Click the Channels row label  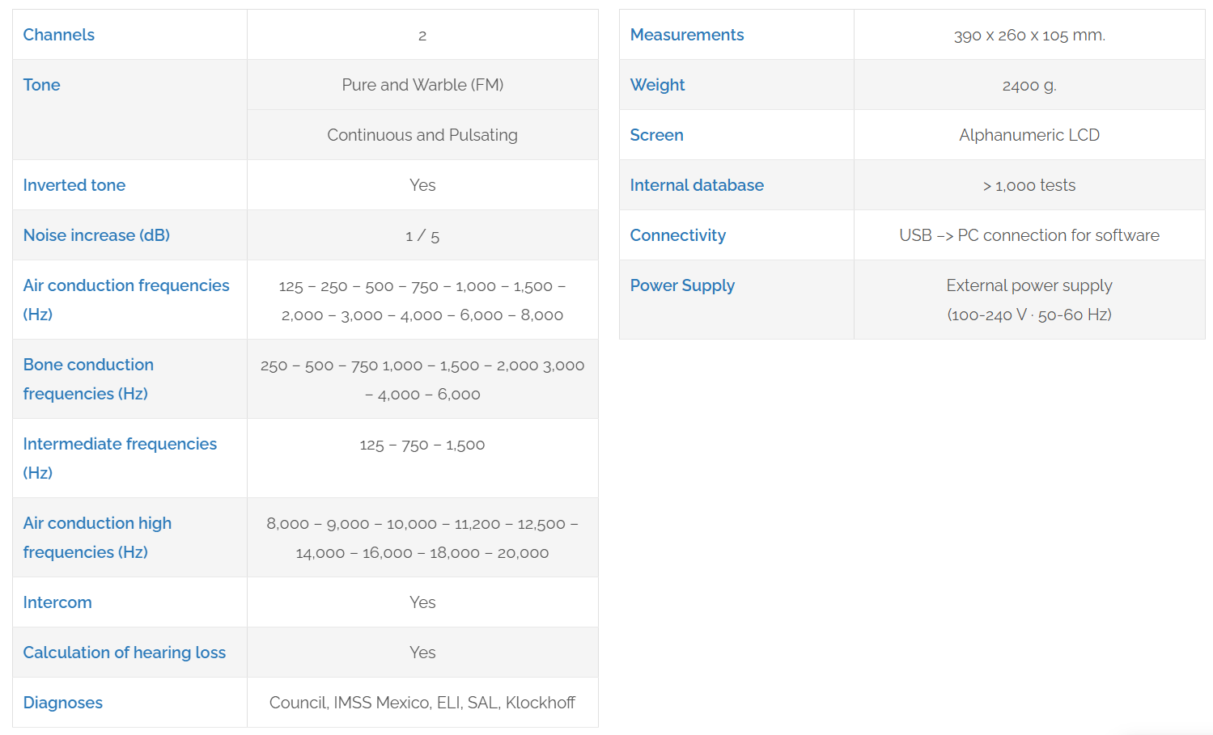[59, 35]
